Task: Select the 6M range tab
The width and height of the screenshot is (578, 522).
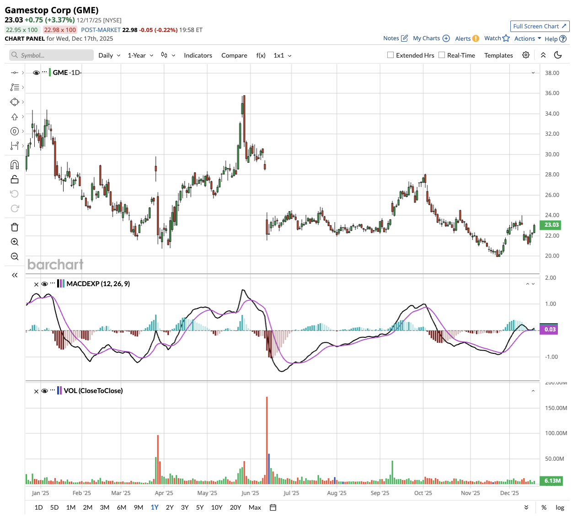Action: 121,507
